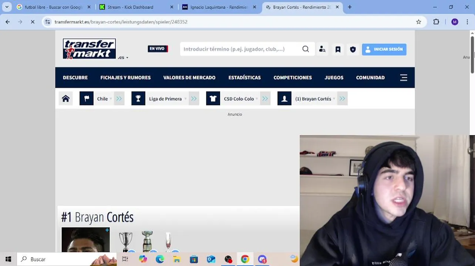Open the DESCUBRE menu
The width and height of the screenshot is (475, 266).
pos(75,78)
